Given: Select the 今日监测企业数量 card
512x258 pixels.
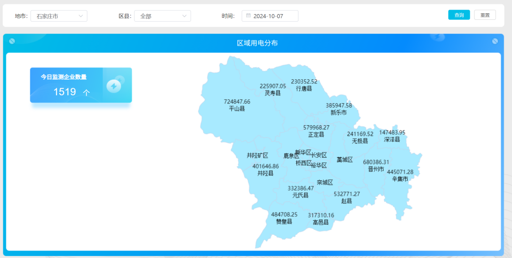Looking at the screenshot, I should click(81, 85).
